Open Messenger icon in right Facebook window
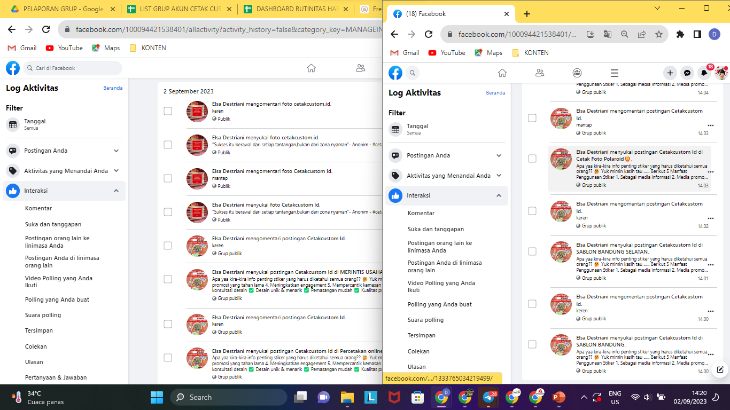 pos(687,73)
